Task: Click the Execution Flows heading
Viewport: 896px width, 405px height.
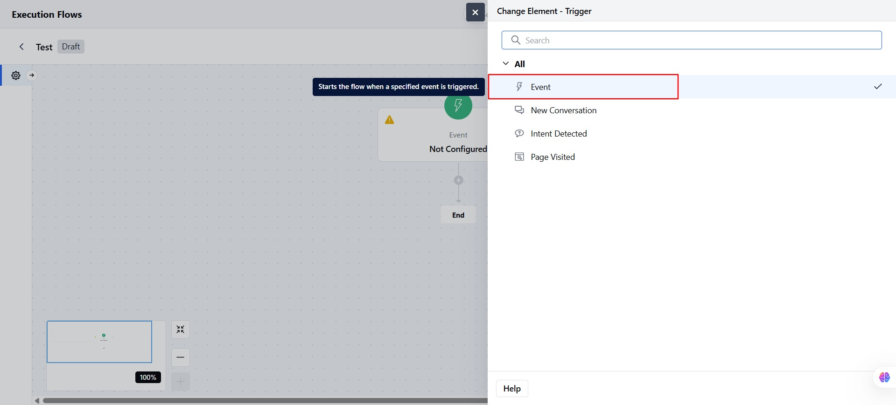Action: tap(47, 14)
